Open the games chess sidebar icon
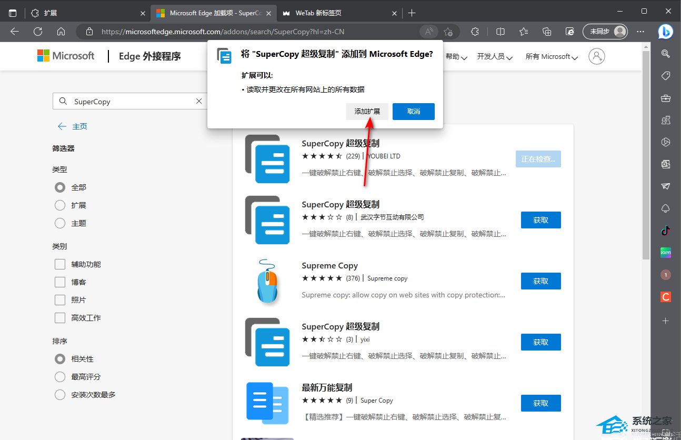 666,120
